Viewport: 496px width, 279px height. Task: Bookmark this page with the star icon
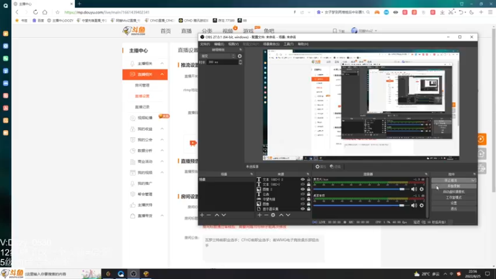click(x=57, y=12)
